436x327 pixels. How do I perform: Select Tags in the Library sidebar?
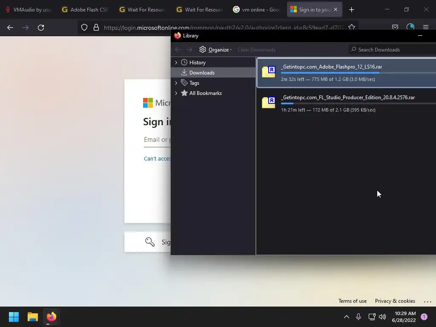[194, 83]
